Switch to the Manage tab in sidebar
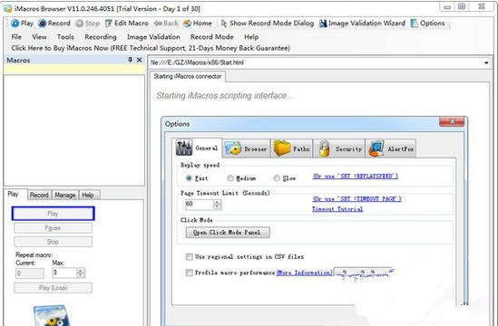 click(65, 195)
